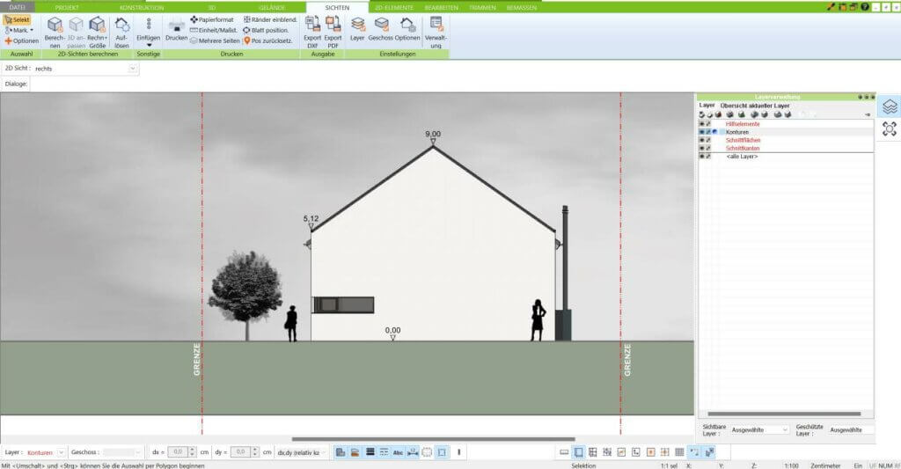Image resolution: width=901 pixels, height=469 pixels.
Task: Expand the Einfügen dropdown arrow
Action: click(x=149, y=45)
